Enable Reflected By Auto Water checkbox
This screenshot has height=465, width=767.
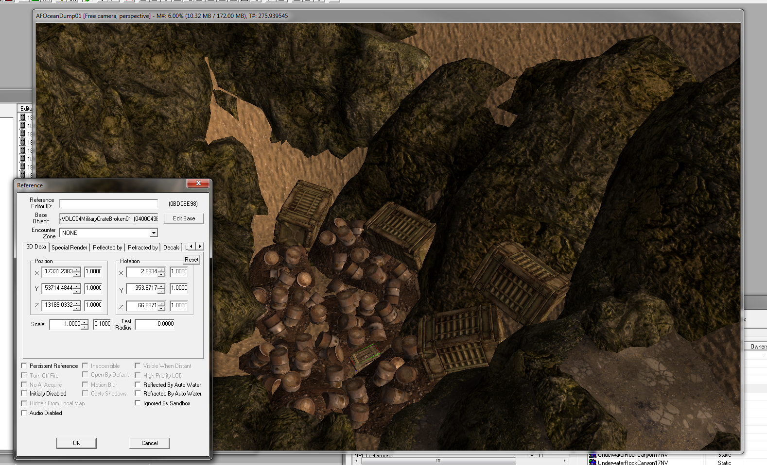[x=138, y=384]
